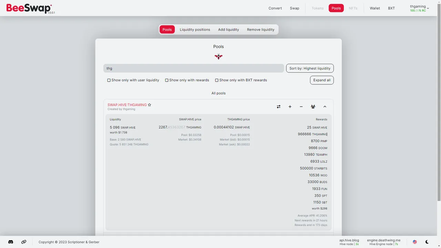Screen dimensions: 441x248
Task: Star the SWAP.HIVE:THGAMING pool as favorite
Action: [150, 105]
